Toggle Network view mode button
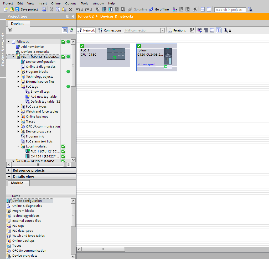 [x=86, y=30]
